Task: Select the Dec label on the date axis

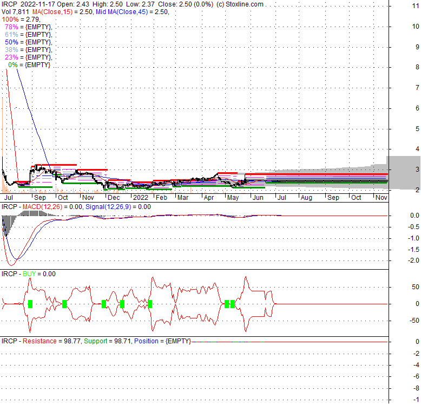Action: [x=114, y=198]
